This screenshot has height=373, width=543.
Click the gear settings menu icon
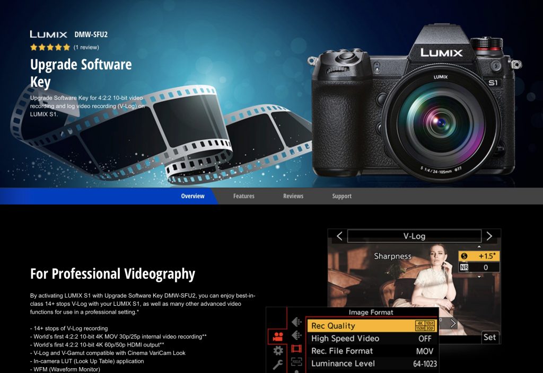coord(278,351)
